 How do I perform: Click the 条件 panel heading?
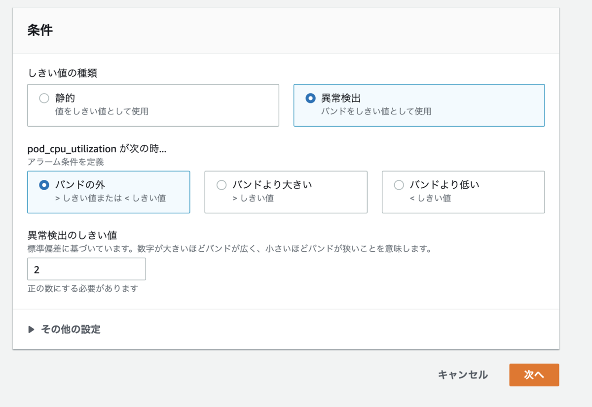(40, 30)
